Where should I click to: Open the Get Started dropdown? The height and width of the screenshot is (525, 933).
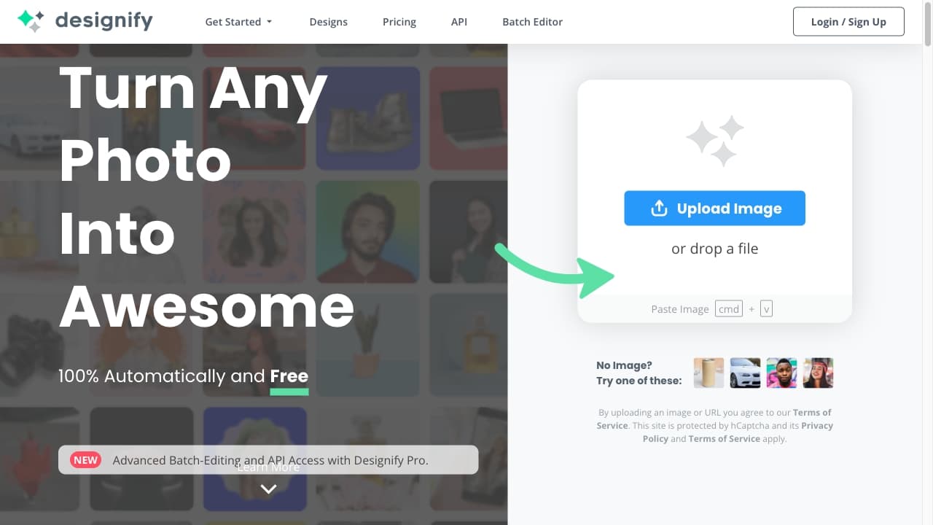[x=238, y=22]
